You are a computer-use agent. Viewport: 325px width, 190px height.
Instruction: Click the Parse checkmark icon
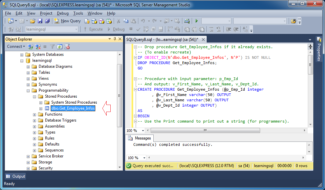point(138,29)
